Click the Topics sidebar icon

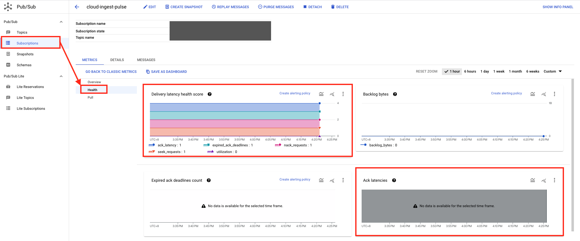[8, 32]
